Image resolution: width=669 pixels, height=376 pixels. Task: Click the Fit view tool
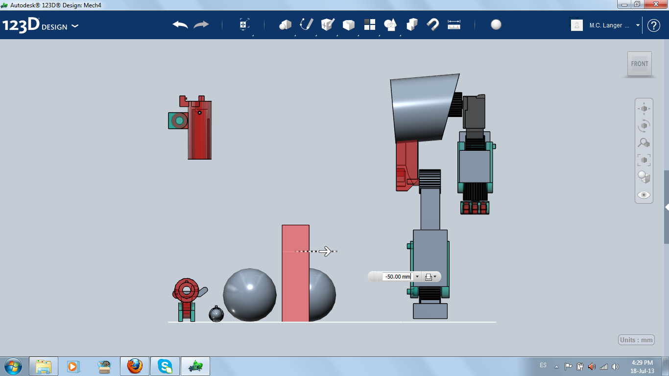tap(644, 160)
